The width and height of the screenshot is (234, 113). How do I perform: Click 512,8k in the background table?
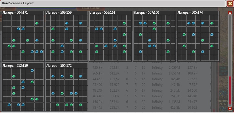point(115,74)
